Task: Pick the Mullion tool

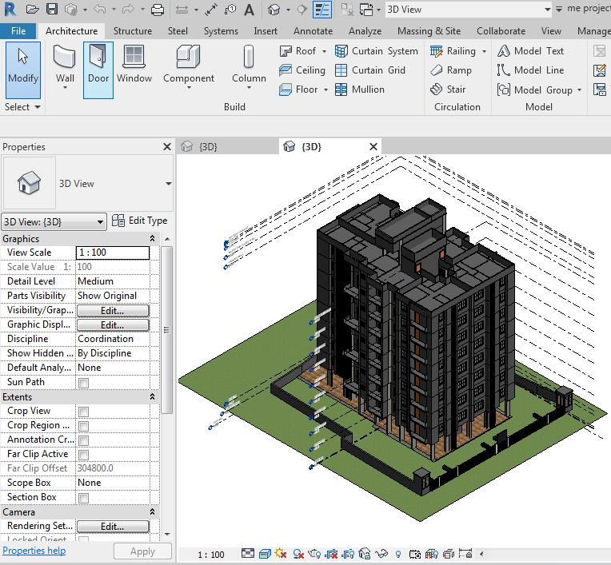Action: 360,90
